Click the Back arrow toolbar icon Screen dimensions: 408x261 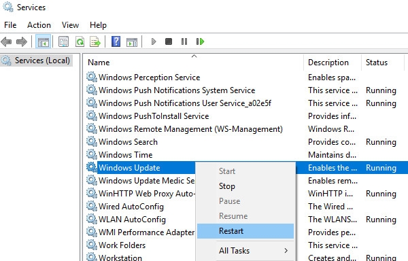coord(6,41)
